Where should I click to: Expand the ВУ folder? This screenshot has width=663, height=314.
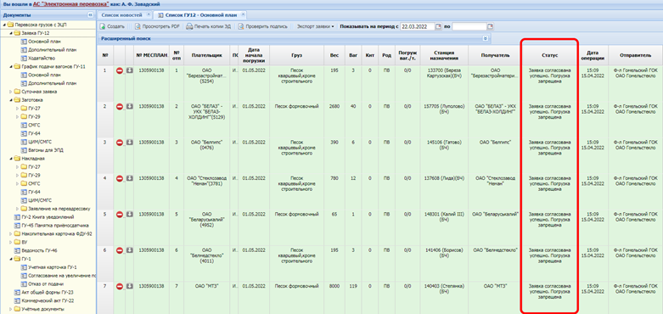tap(11, 242)
